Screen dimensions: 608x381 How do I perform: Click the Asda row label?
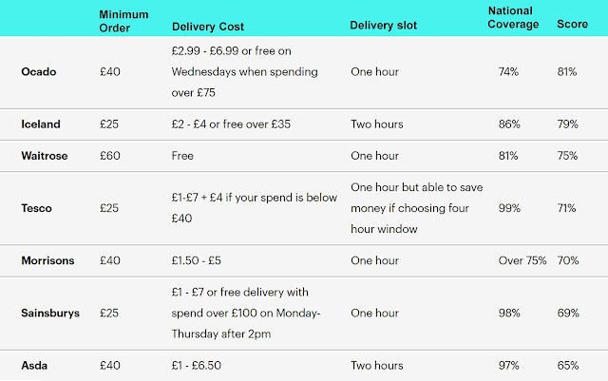tap(34, 365)
